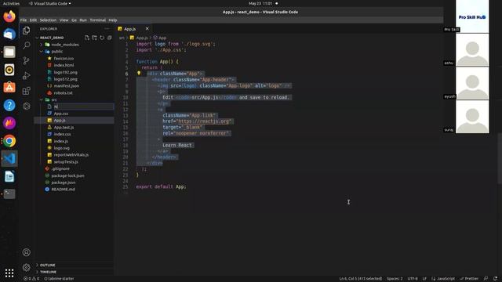Image resolution: width=502 pixels, height=282 pixels.
Task: Open Terminal from the dock
Action: (x=9, y=193)
